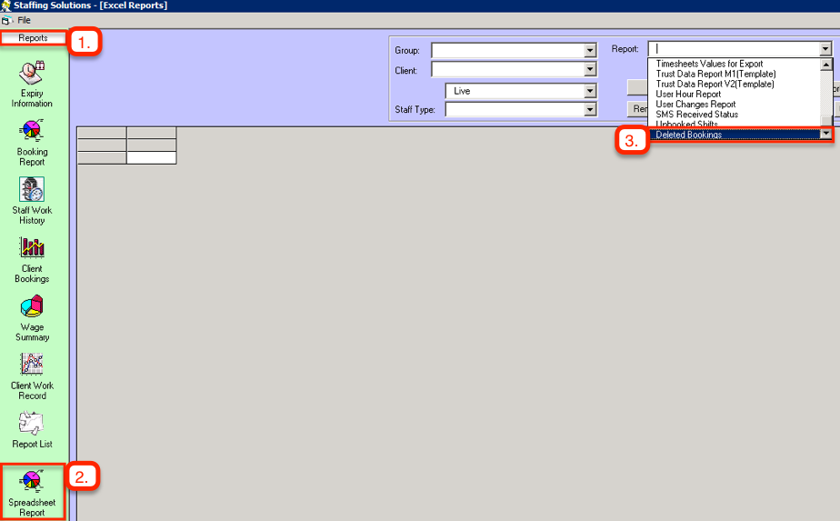The height and width of the screenshot is (521, 840).
Task: Open the Live status dropdown
Action: [590, 91]
